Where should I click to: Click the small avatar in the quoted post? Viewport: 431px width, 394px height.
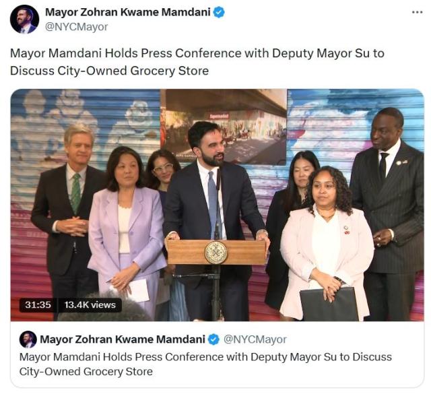[x=28, y=339]
